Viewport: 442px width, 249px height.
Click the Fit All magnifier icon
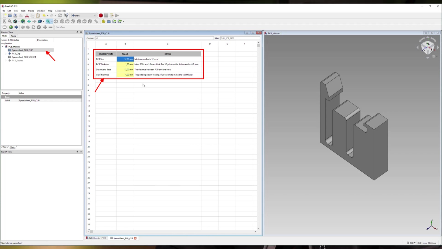coord(4,21)
